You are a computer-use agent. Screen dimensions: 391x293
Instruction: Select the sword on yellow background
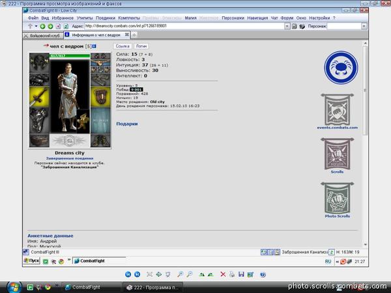point(39,96)
